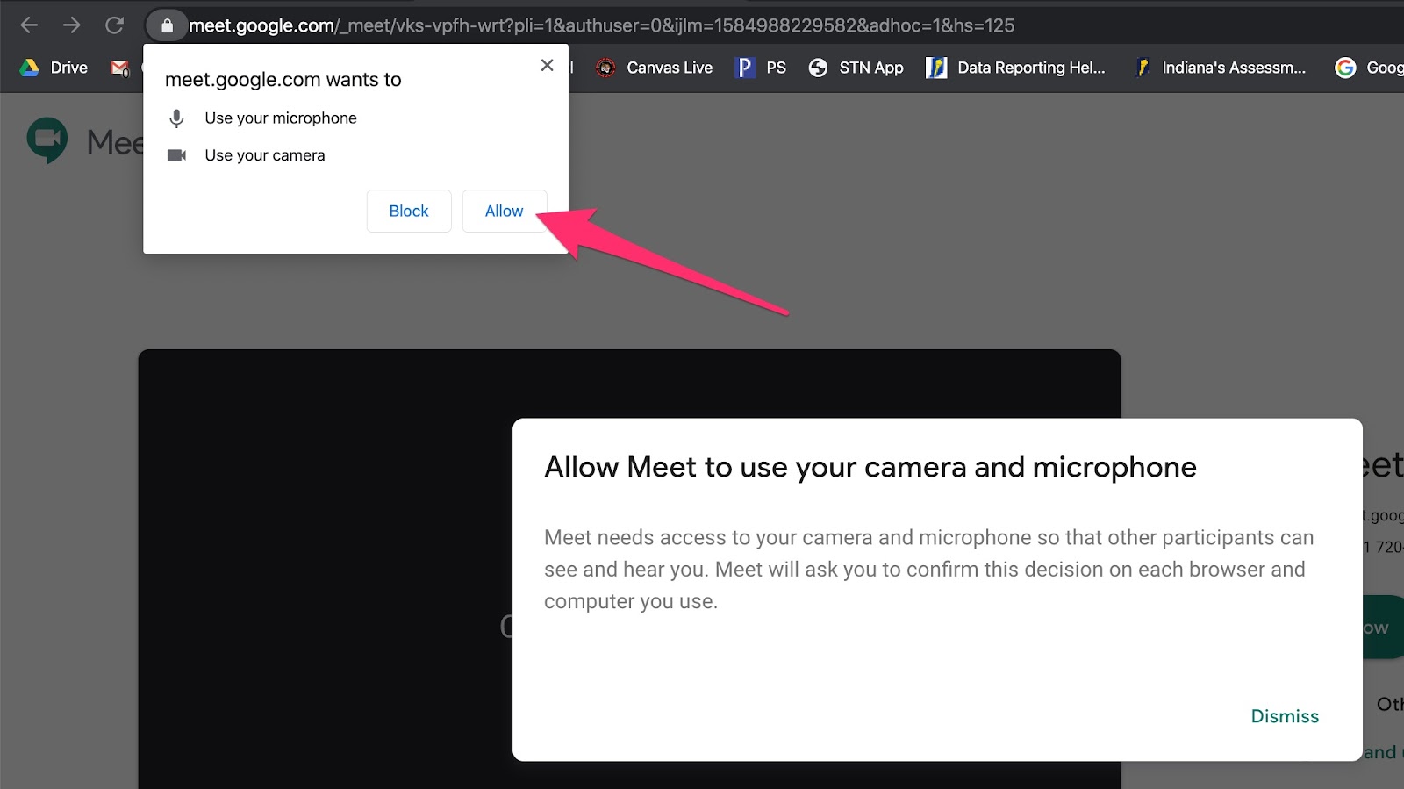Click 'meet.google.com wants to' heading

283,80
